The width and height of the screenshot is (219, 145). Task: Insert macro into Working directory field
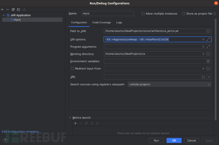(203, 54)
